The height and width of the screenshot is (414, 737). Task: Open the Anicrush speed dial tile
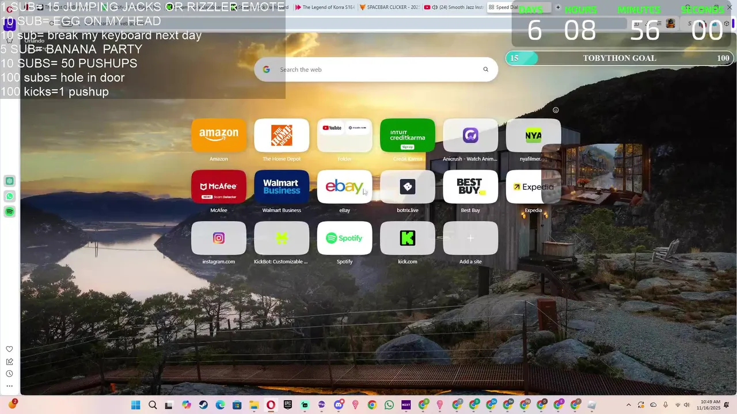tap(470, 135)
